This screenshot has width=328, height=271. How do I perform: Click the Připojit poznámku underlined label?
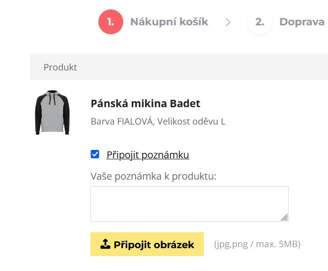click(148, 155)
